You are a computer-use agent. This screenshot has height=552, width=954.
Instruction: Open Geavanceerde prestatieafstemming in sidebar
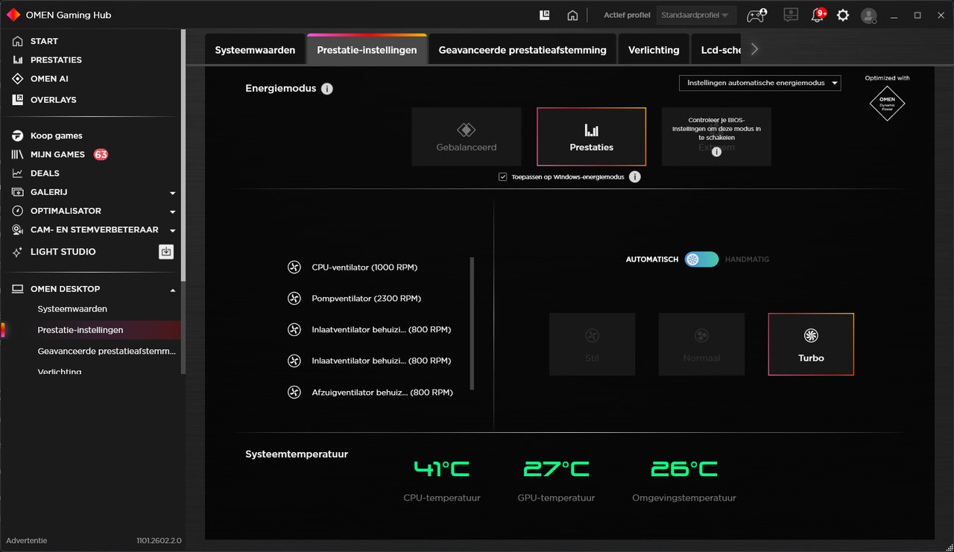(x=107, y=350)
